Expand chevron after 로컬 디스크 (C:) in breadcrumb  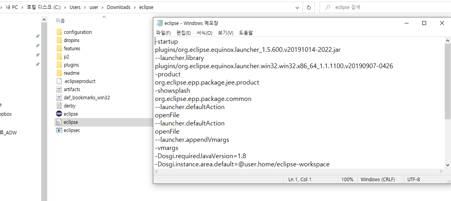(x=65, y=7)
